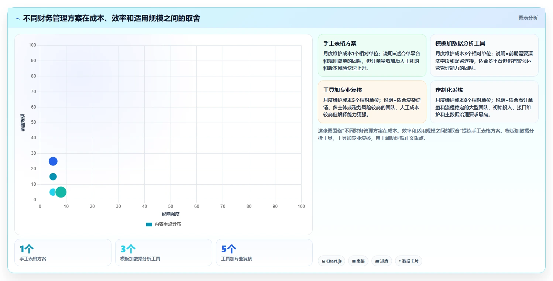This screenshot has width=553, height=281.
Task: Click the Chart.js tag icon
Action: click(x=323, y=261)
